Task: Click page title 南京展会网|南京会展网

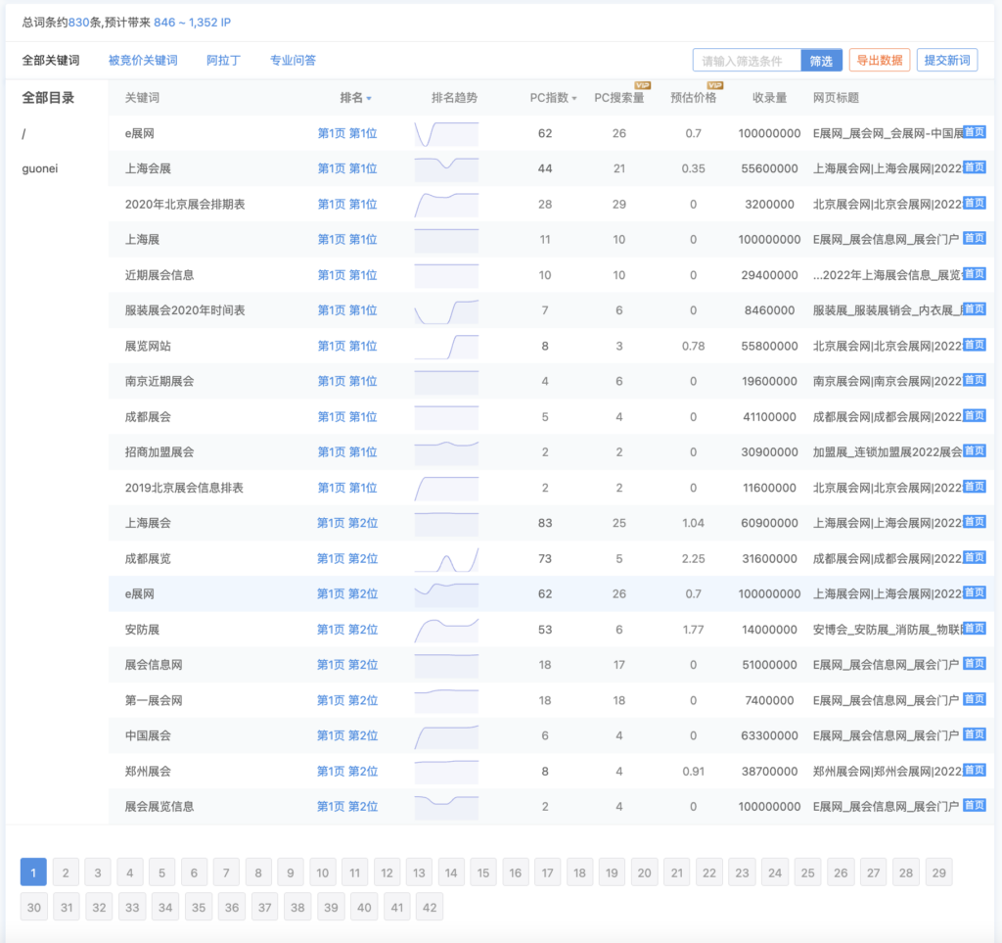Action: tap(888, 381)
